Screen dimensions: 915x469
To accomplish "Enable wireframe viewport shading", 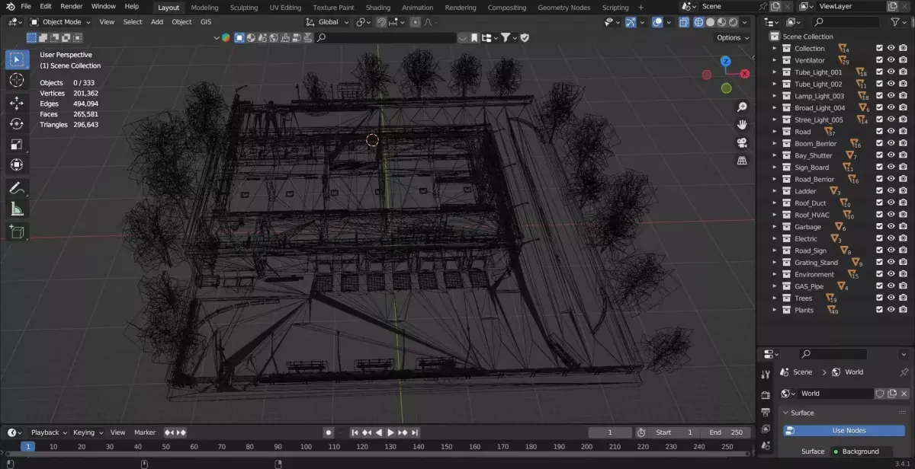I will pyautogui.click(x=699, y=23).
